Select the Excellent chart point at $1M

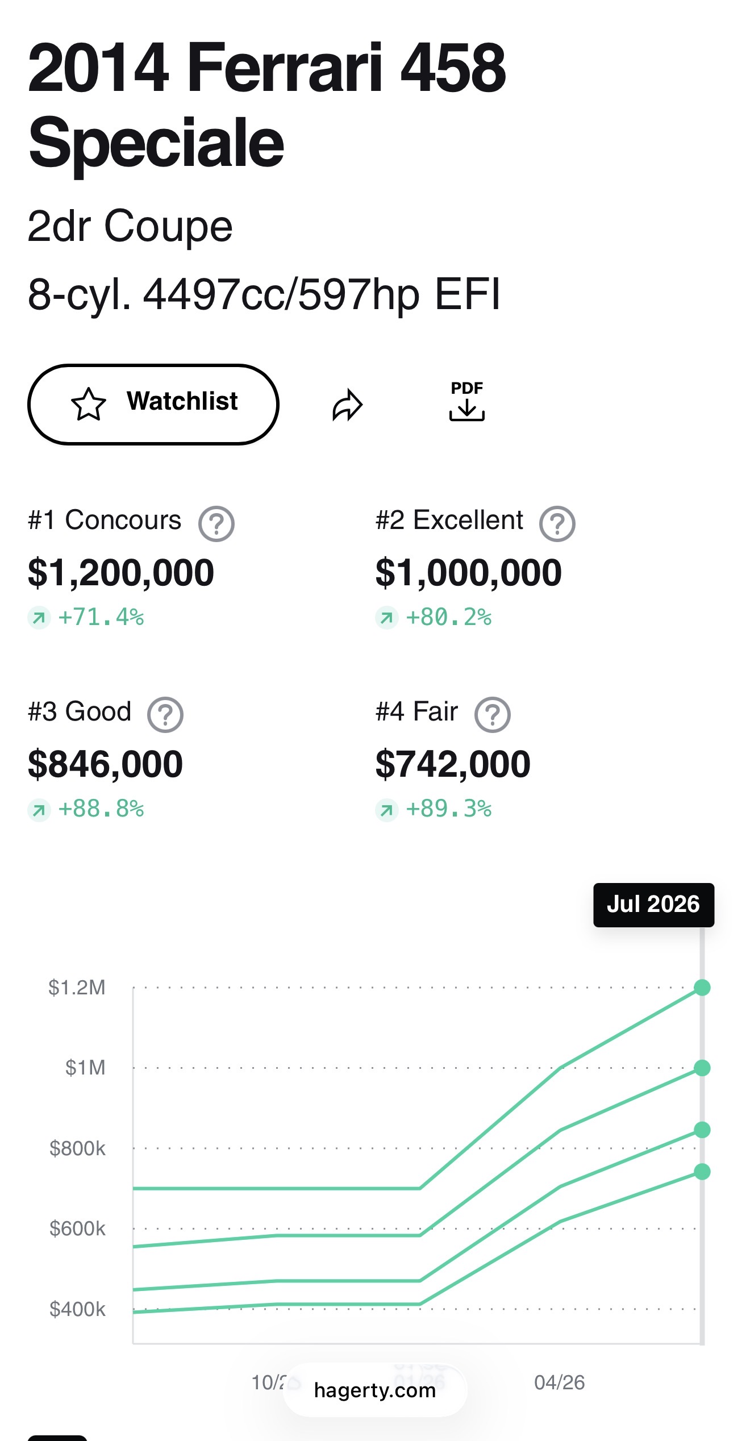tap(702, 1068)
